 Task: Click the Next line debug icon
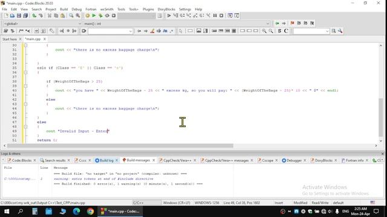[182, 16]
